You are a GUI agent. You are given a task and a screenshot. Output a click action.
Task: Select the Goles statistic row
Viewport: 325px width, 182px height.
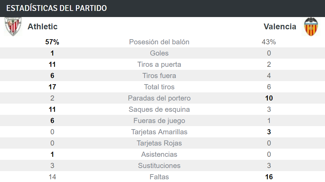coord(162,53)
